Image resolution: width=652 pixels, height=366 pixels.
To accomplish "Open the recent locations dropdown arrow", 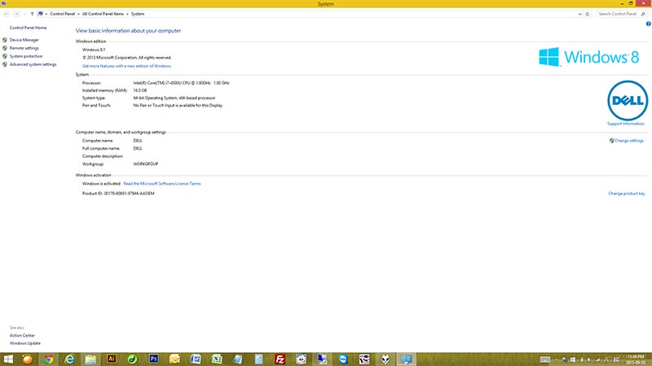I will point(24,14).
